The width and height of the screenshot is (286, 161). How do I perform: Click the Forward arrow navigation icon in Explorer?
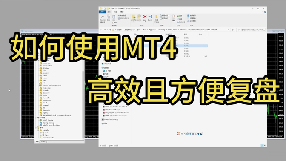[105, 29]
